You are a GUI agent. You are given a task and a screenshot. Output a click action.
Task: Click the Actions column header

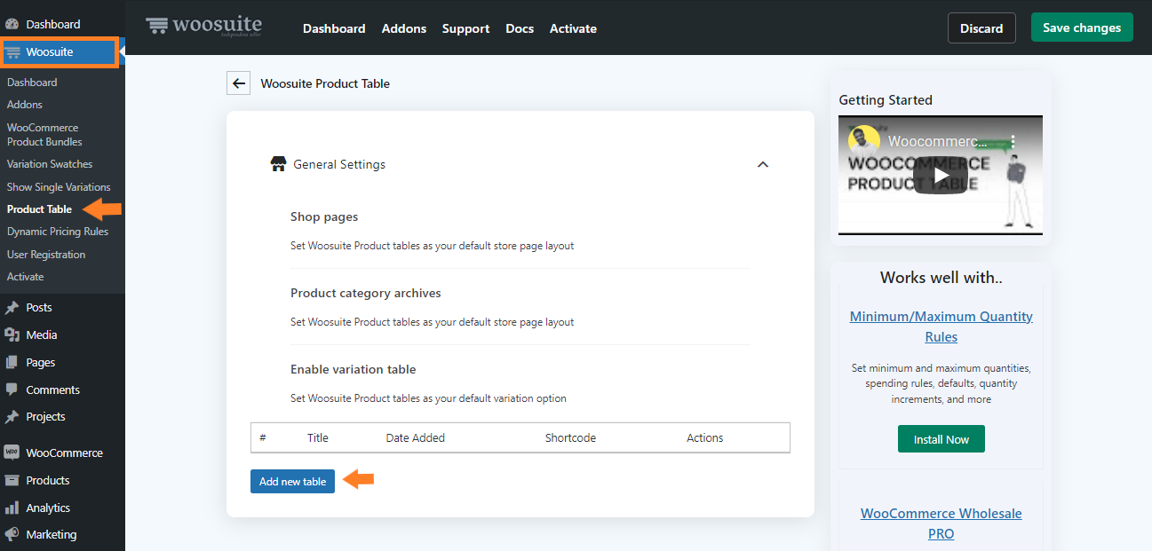tap(705, 438)
